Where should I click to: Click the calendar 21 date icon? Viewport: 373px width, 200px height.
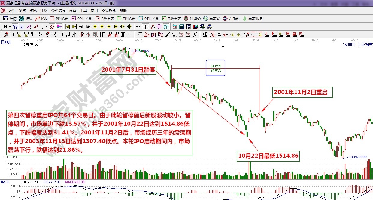click(174, 26)
